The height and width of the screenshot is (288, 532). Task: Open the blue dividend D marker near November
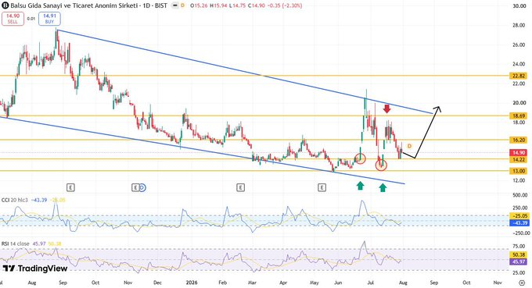pos(142,187)
